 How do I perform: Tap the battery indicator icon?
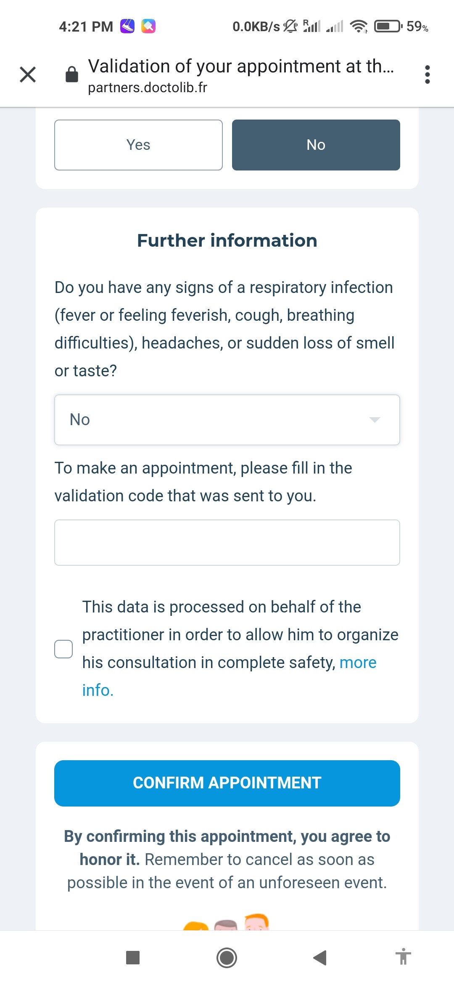pos(388,27)
